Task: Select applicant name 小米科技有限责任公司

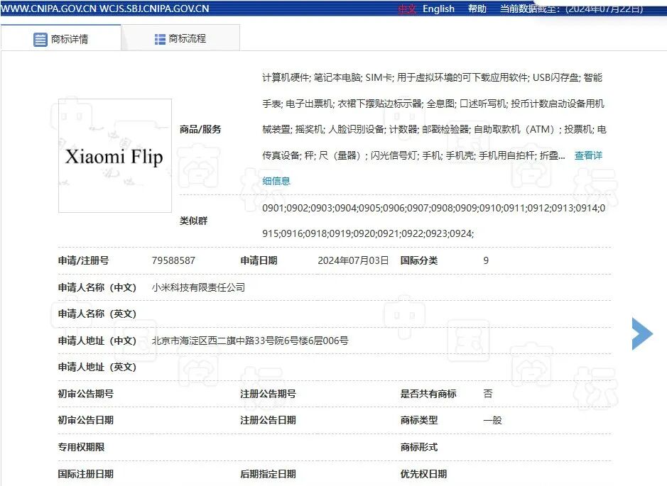Action: point(198,287)
